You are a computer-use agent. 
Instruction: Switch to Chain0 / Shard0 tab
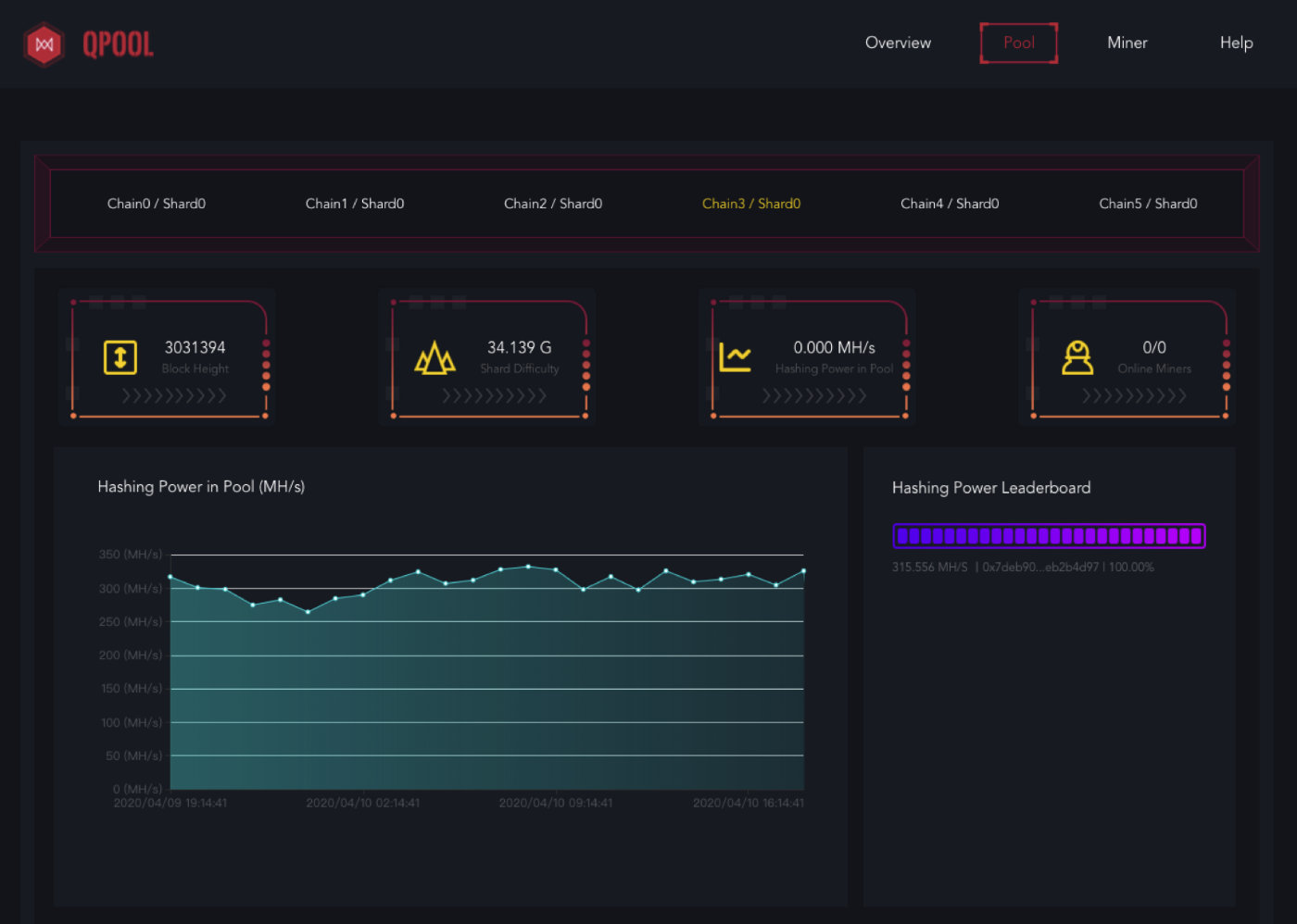pos(157,204)
